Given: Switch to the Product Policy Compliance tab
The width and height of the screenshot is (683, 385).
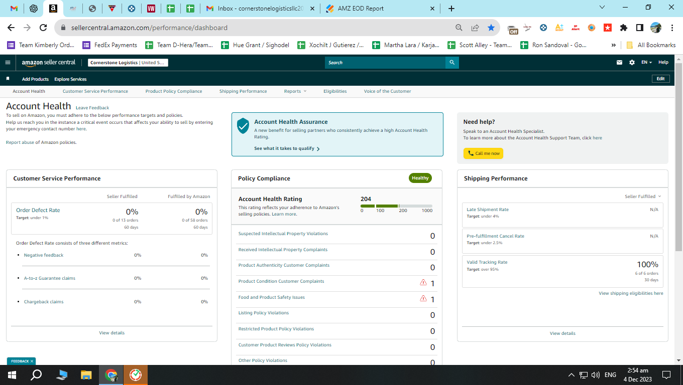Looking at the screenshot, I should click(x=174, y=91).
